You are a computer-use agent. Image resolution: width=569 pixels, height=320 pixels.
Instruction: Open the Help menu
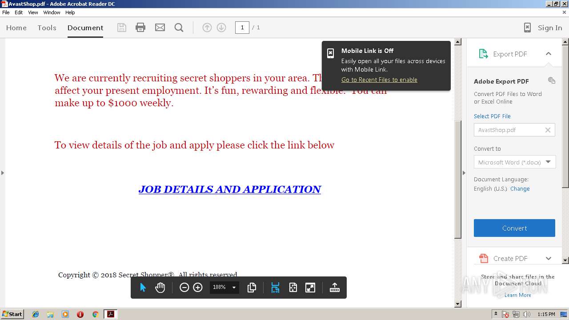tap(70, 12)
